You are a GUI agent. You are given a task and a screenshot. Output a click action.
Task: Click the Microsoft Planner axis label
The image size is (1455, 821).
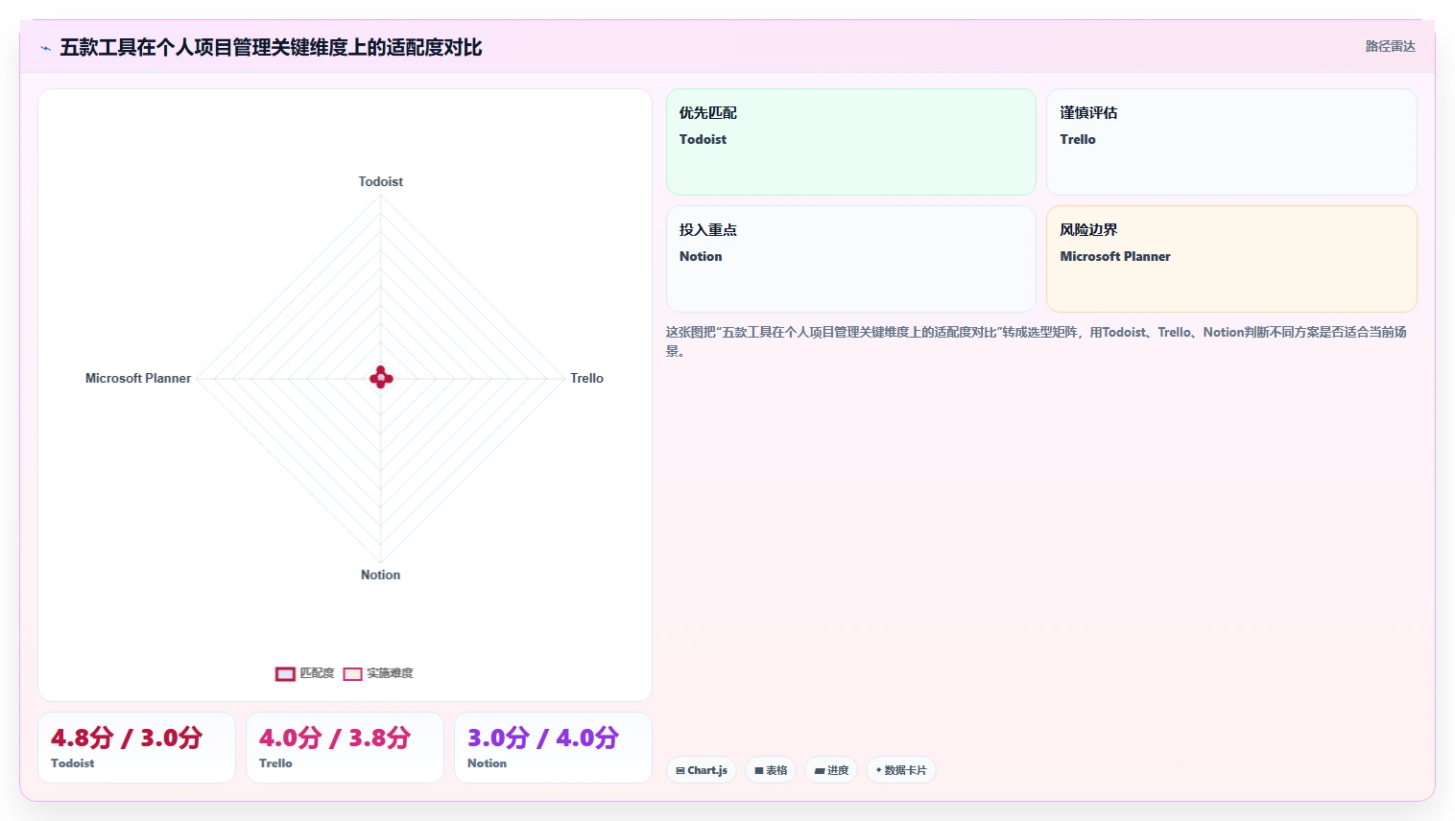[x=138, y=378]
